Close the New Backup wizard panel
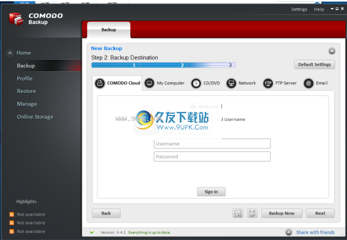 coord(332,51)
